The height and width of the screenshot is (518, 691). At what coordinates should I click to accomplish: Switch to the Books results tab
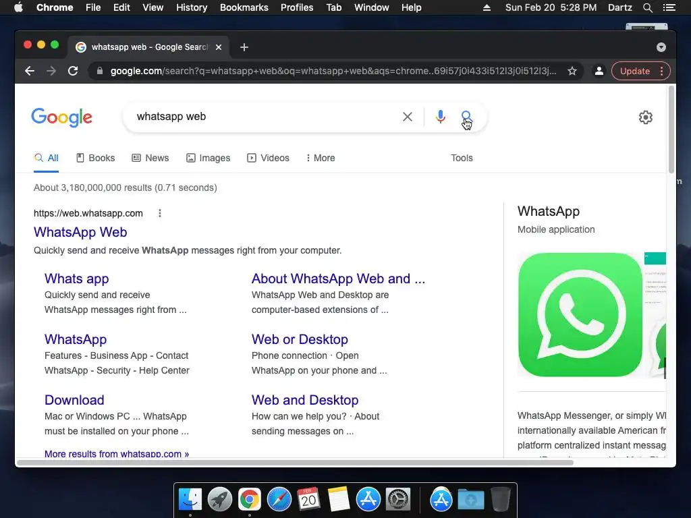coord(96,158)
